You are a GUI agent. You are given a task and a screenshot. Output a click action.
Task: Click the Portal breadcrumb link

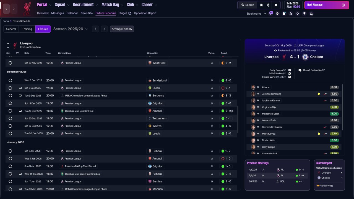pos(6,21)
